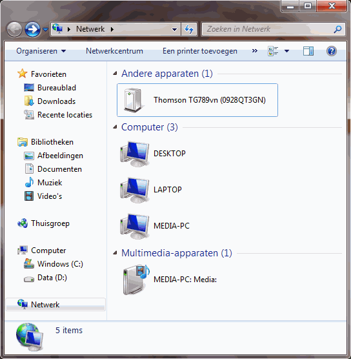Viewport: 351px width, 359px height.
Task: Select the MEDIA-PC computer icon
Action: pos(155,226)
